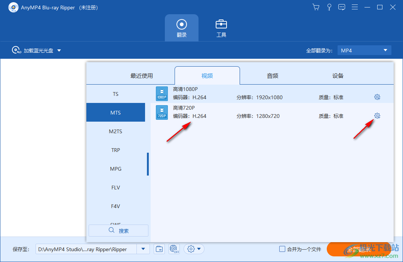Click 加载蓝光光盘 load disc button
Image resolution: width=403 pixels, height=262 pixels.
coord(33,51)
